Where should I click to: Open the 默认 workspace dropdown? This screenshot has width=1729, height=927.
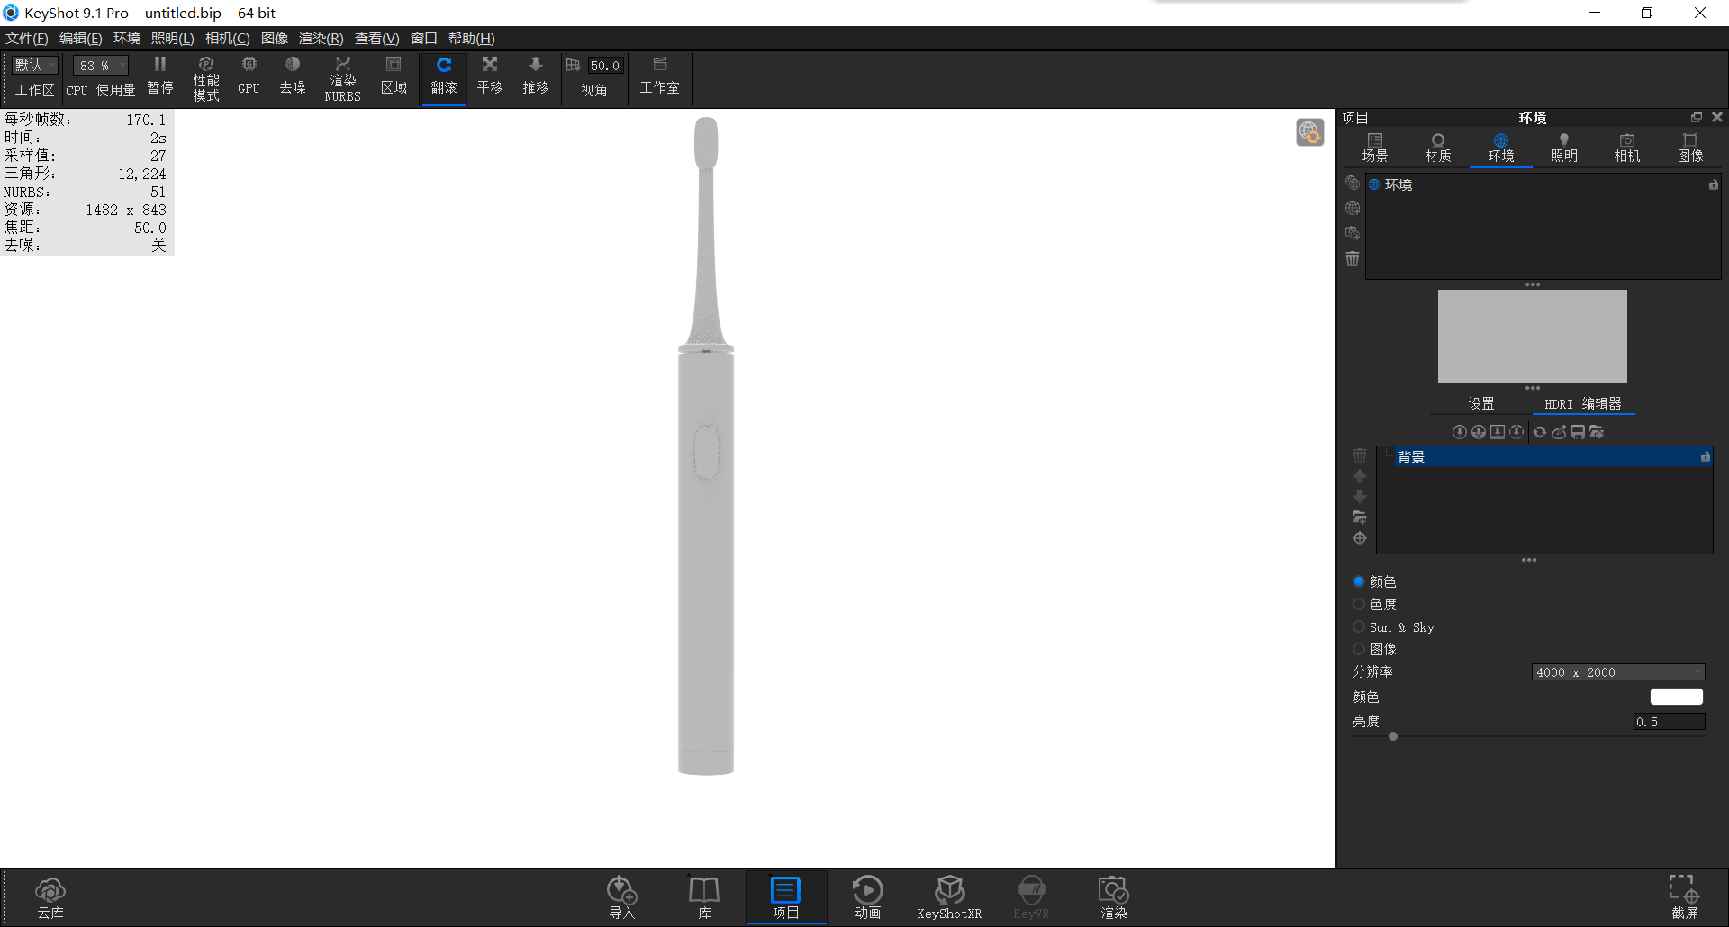point(33,65)
